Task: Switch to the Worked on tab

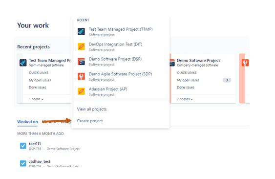Action: [27, 122]
